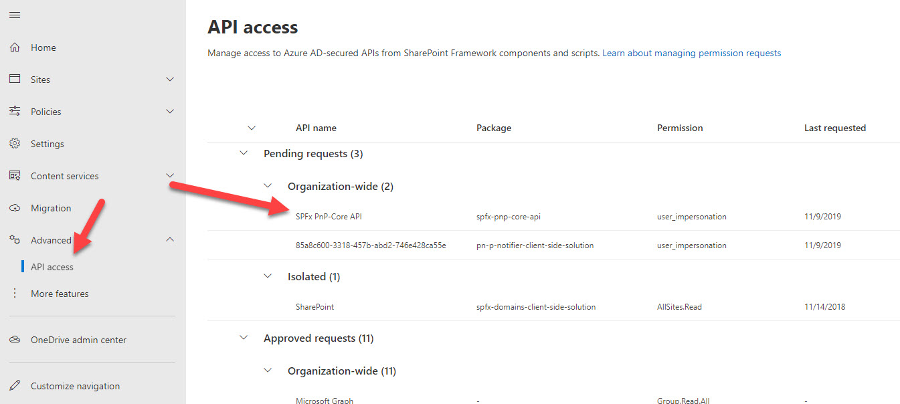The height and width of the screenshot is (404, 900).
Task: Select the SPFx PnP-Core API request row
Action: (329, 217)
